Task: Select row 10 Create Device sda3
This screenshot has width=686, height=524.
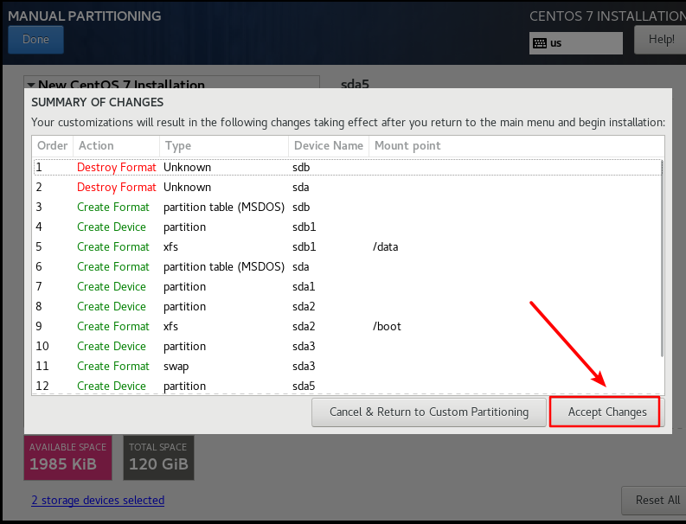Action: [348, 347]
